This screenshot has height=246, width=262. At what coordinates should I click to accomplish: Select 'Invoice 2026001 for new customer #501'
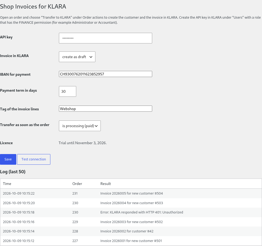pyautogui.click(x=131, y=241)
